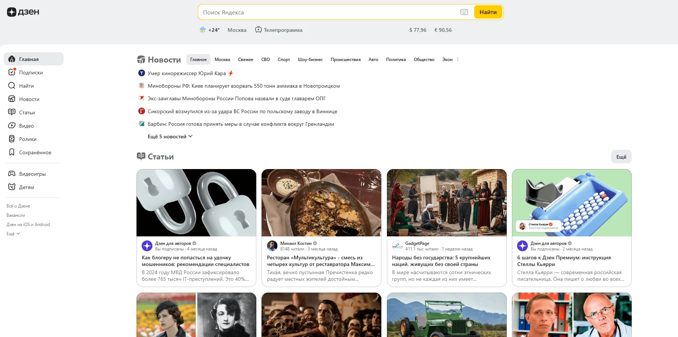The image size is (678, 337).
Task: Expand Ещё 5 новостей list
Action: pyautogui.click(x=170, y=137)
